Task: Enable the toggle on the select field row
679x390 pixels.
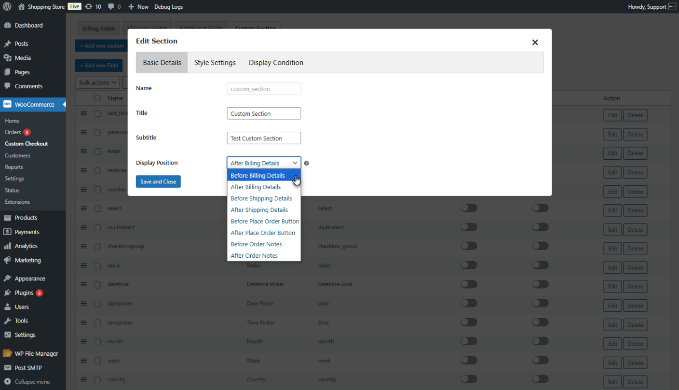Action: click(469, 208)
